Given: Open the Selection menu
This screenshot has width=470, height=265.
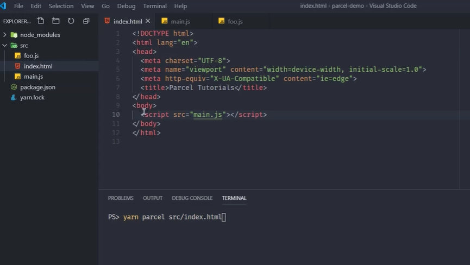Looking at the screenshot, I should [61, 6].
